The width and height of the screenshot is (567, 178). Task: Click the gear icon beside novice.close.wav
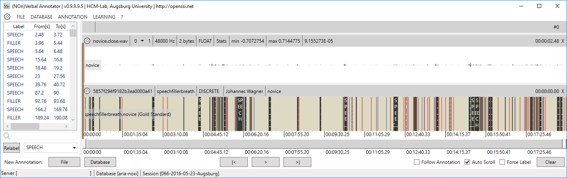[87, 41]
